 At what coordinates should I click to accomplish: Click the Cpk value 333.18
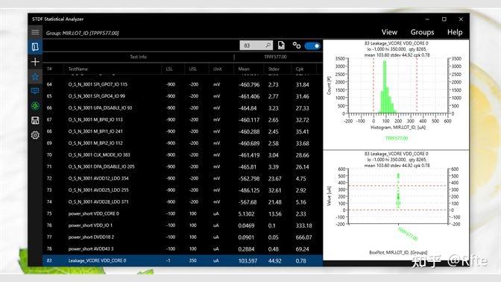pos(303,226)
